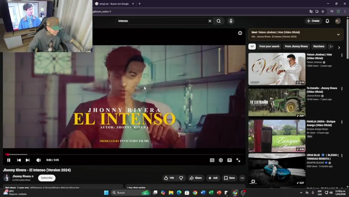Like the video (19K)
349x197 pixels.
(169, 178)
